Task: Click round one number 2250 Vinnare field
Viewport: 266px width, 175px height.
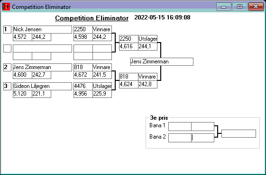Action: (x=83, y=29)
